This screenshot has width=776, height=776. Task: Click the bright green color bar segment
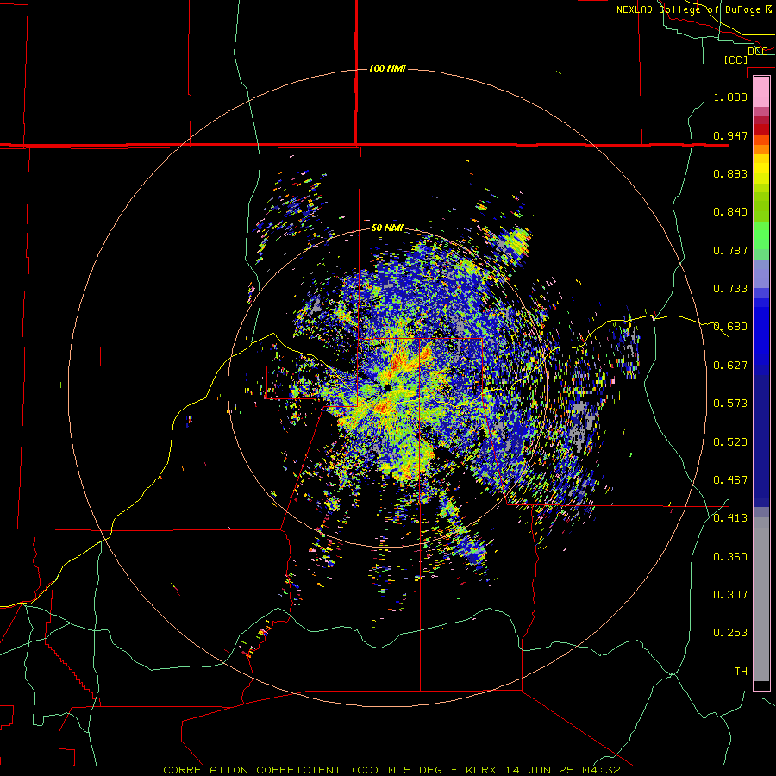pos(761,235)
